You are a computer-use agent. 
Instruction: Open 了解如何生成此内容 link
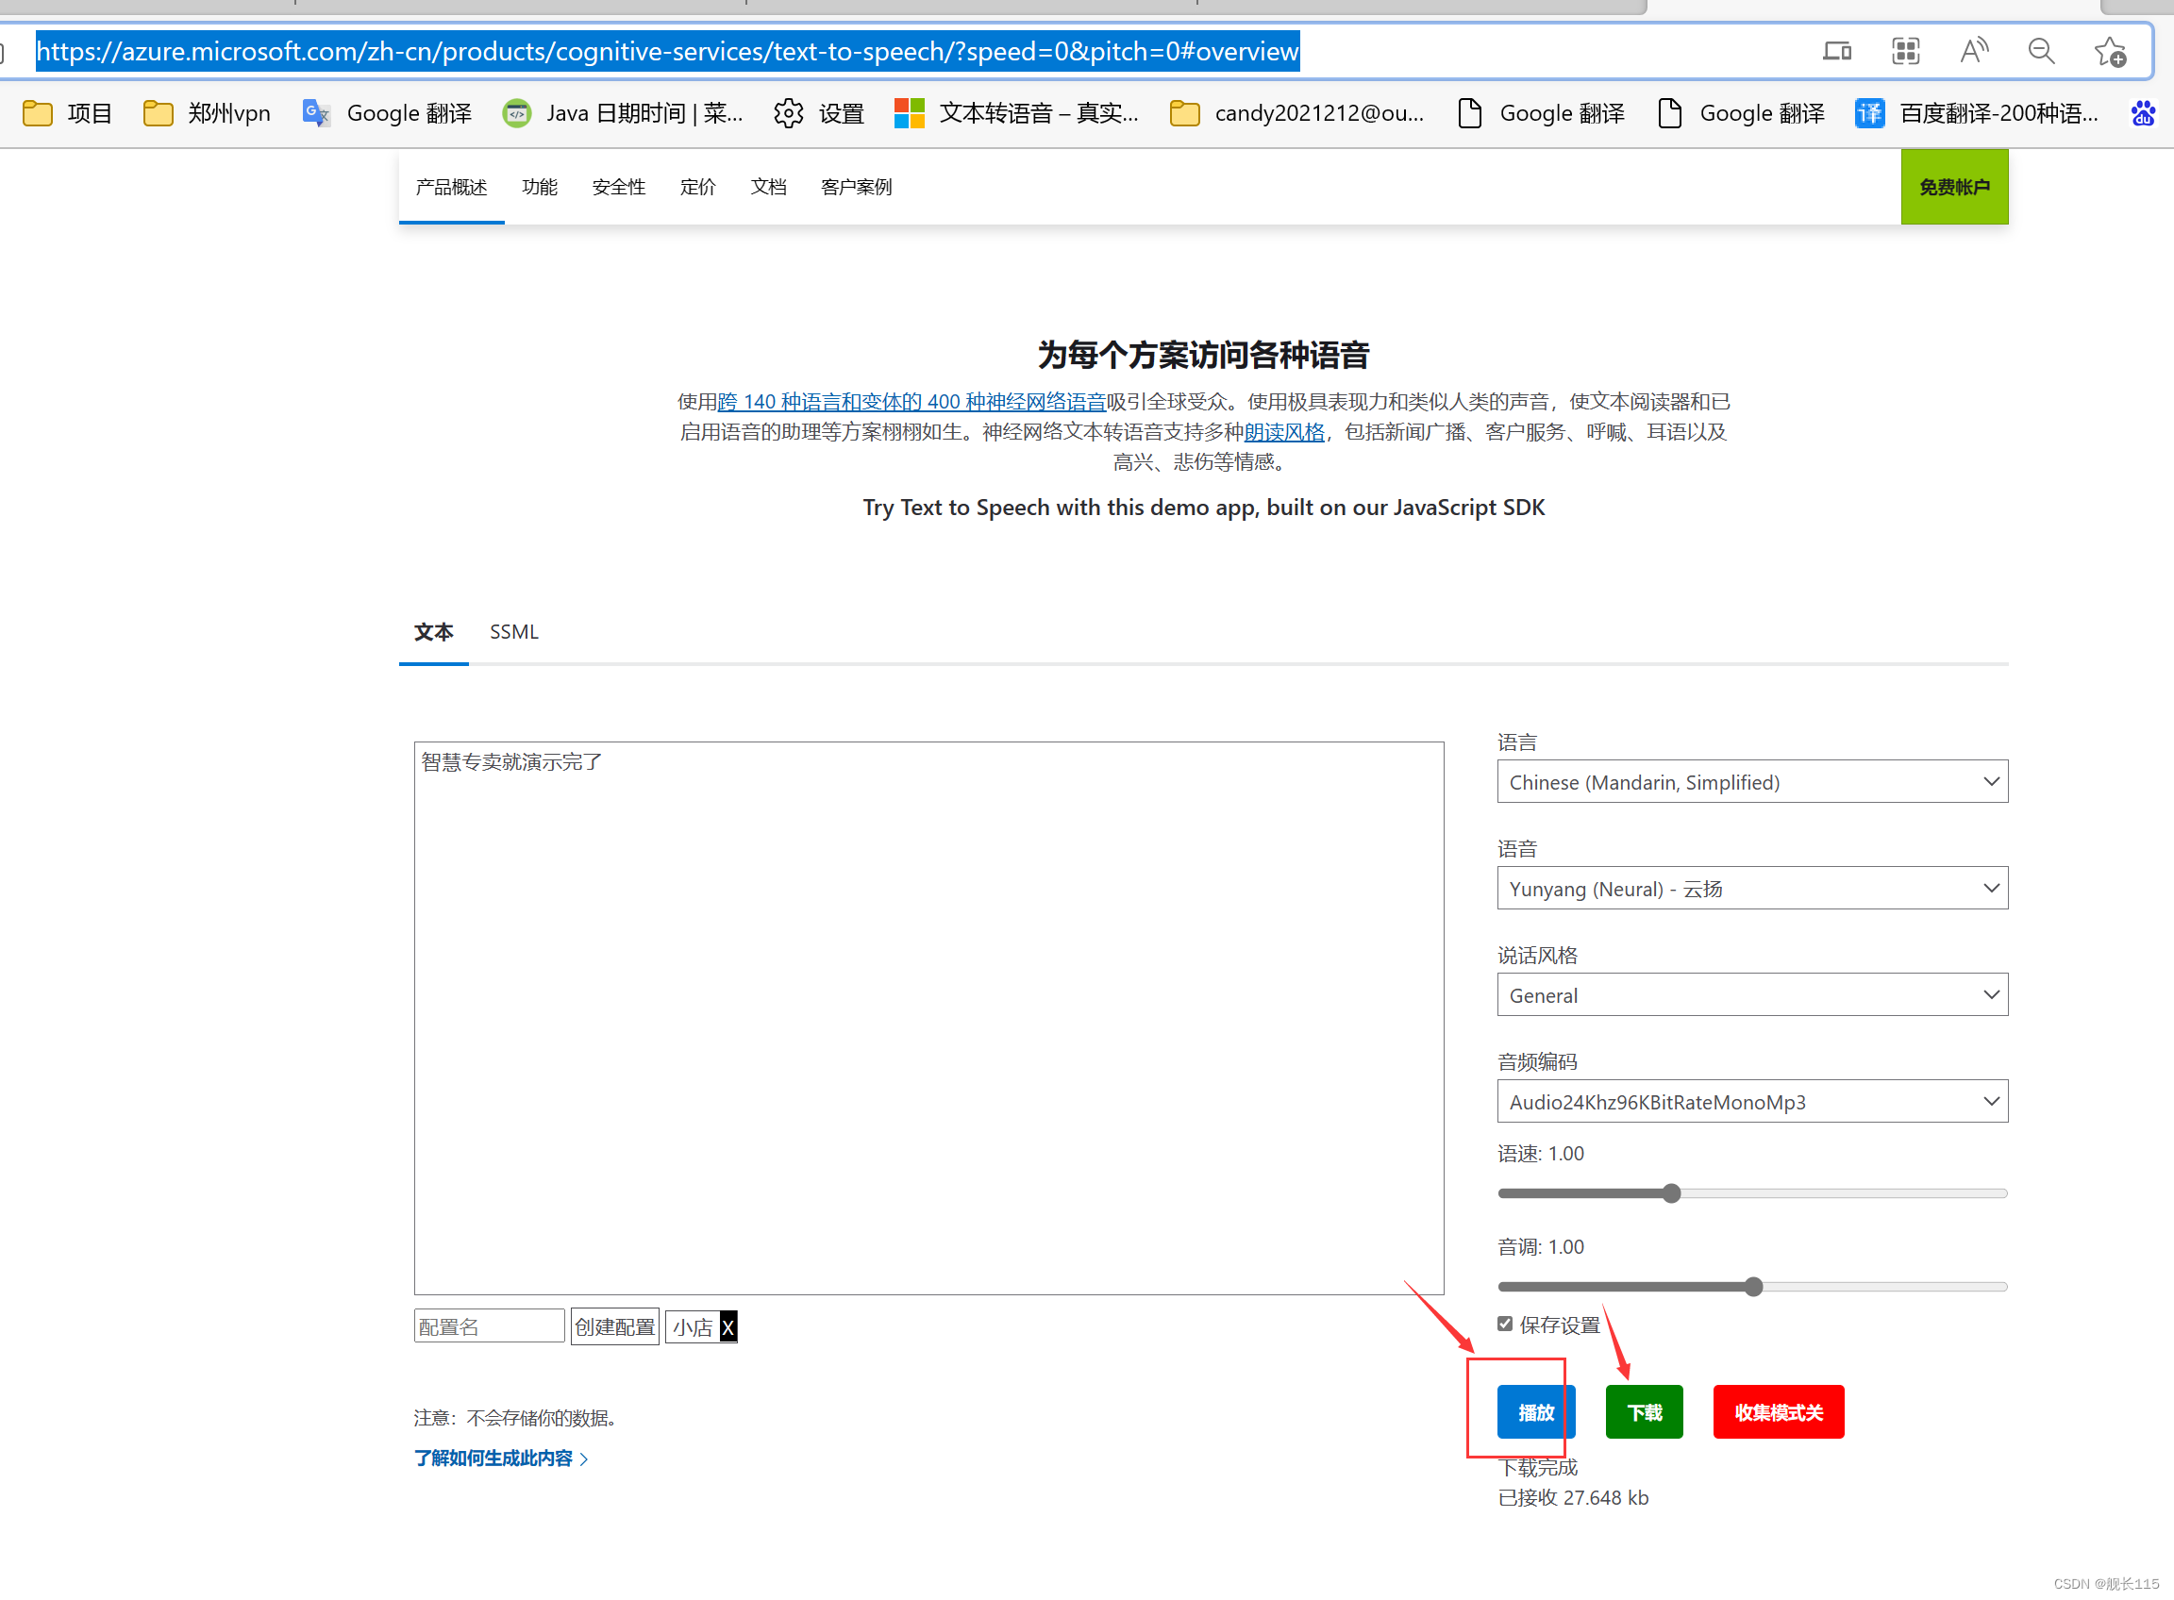pos(501,1458)
